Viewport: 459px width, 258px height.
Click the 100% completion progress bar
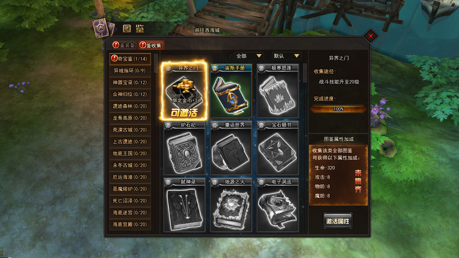coord(339,109)
